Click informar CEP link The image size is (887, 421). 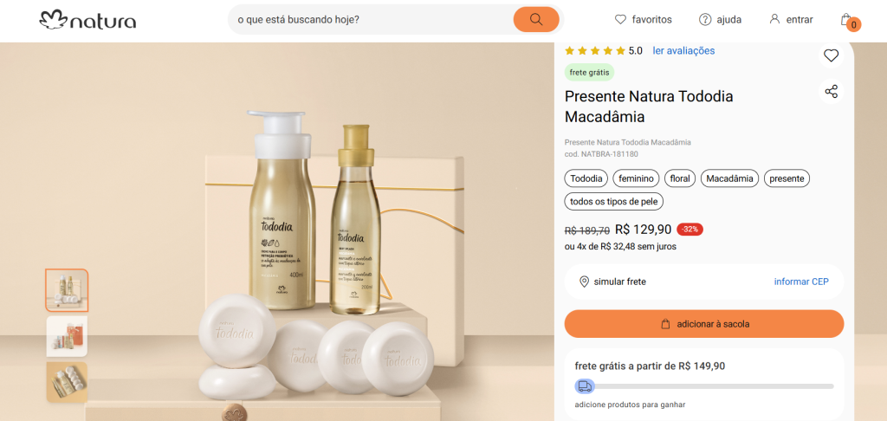[x=801, y=282]
